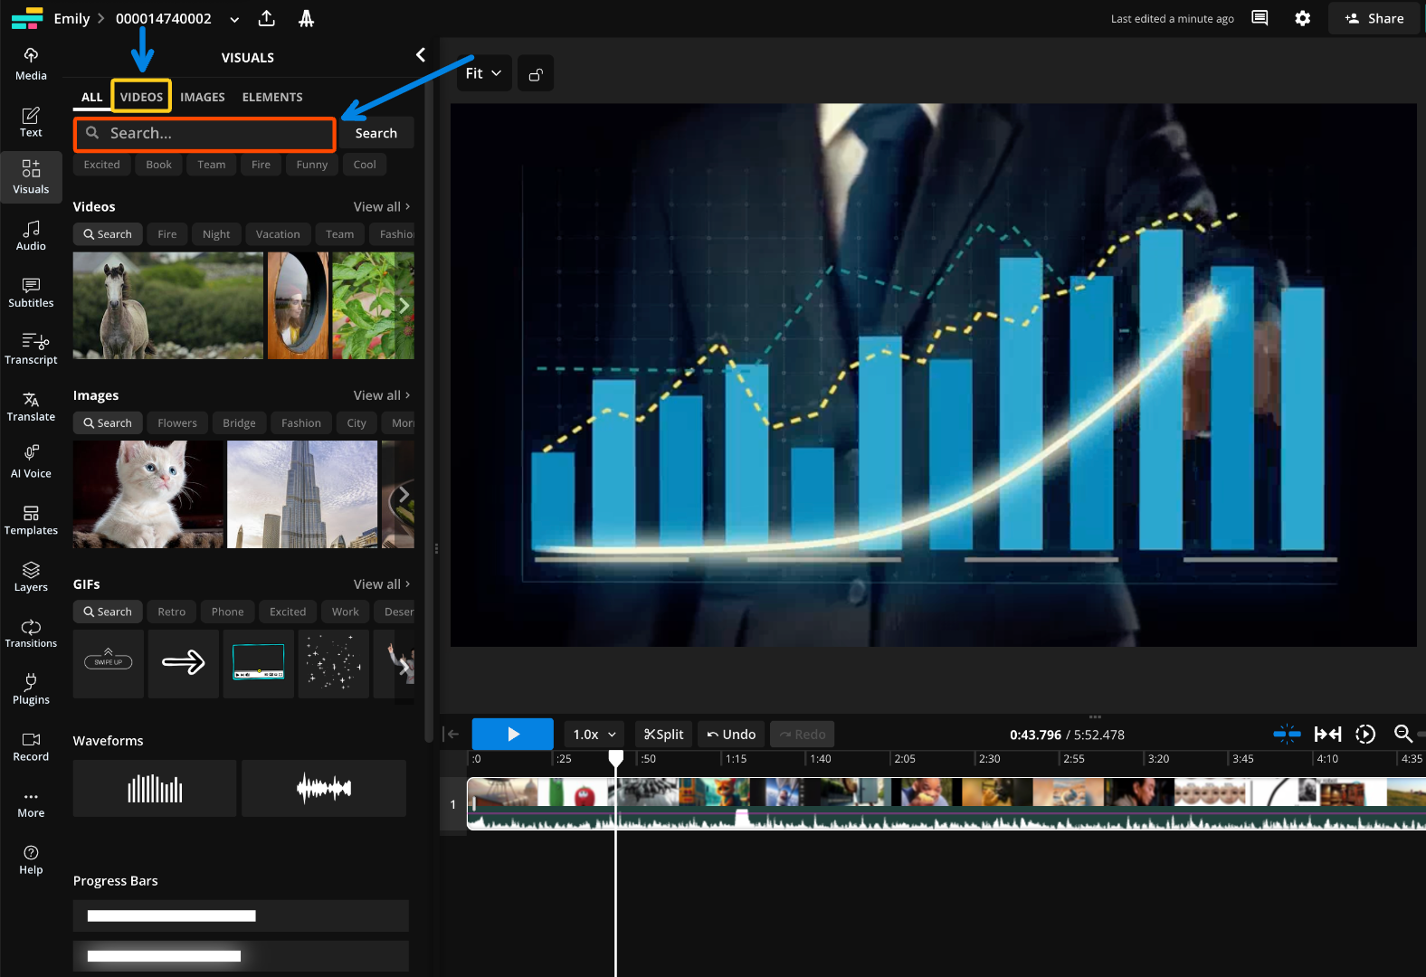1426x977 pixels.
Task: Open the AI Voice panel
Action: (x=31, y=462)
